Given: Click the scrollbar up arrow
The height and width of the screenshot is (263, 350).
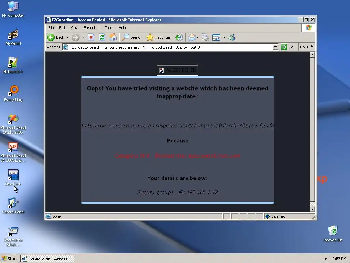Looking at the screenshot, I should (312, 54).
